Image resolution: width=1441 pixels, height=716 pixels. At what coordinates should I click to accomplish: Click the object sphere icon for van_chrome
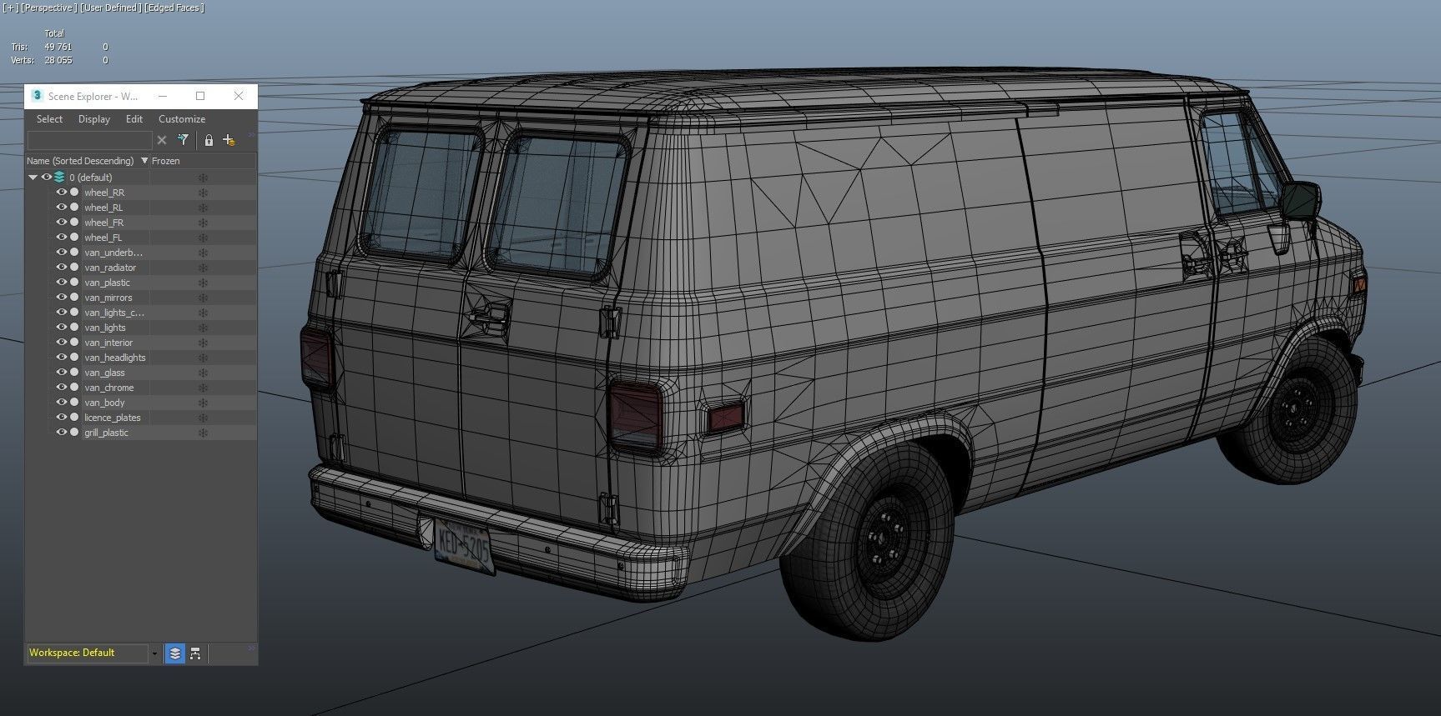coord(74,388)
